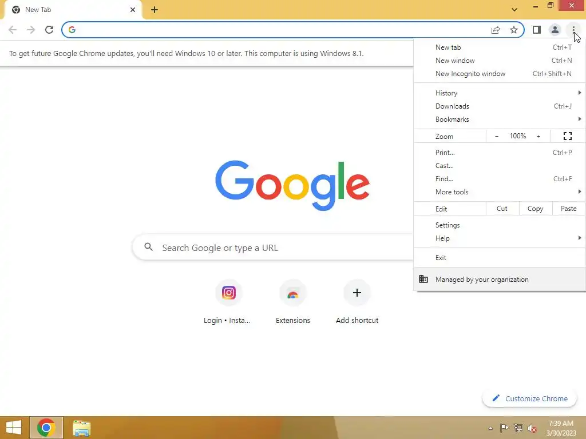Click Copy in the Edit row
Screen dimensions: 586x439
tap(535, 209)
